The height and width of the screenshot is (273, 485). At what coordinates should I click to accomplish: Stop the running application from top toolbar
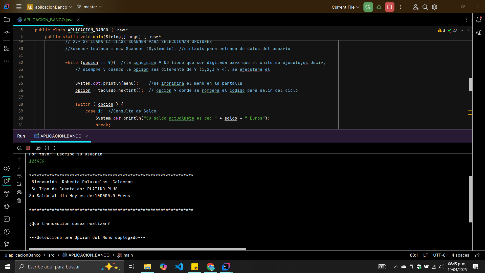click(390, 7)
